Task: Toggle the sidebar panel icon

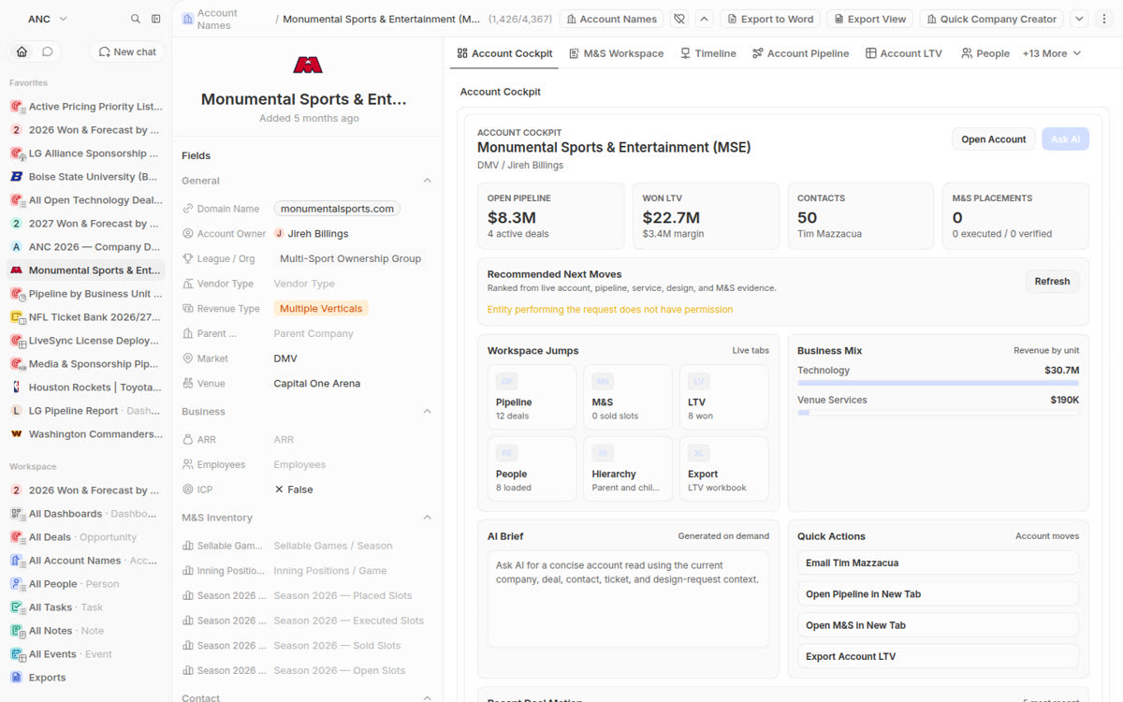Action: 156,19
